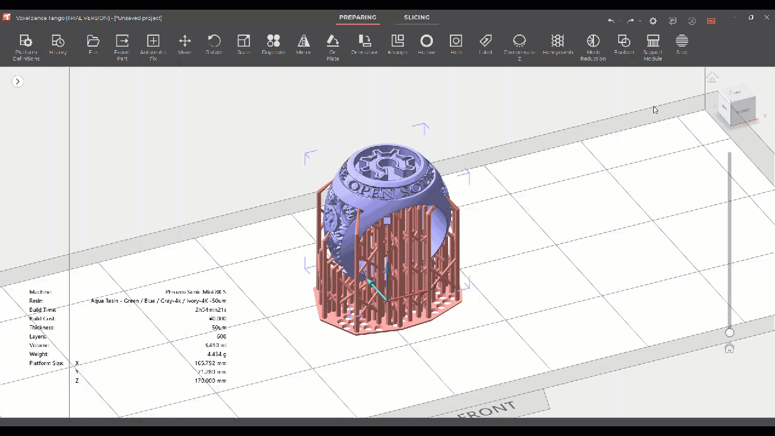Expand the collapsed left side panel
775x436 pixels.
pos(18,81)
